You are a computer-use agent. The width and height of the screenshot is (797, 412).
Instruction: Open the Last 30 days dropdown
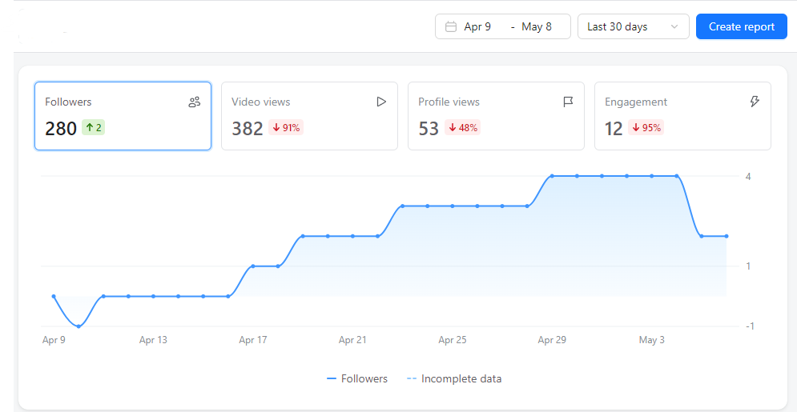(633, 26)
